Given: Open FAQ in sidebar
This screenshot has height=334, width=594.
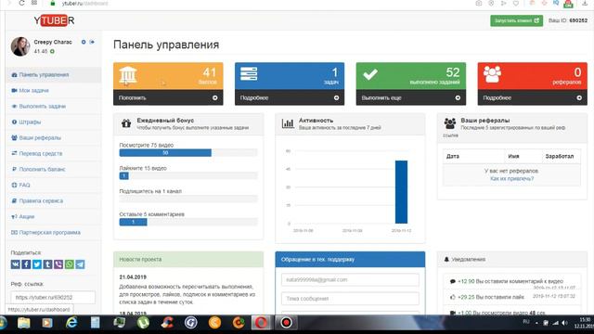Looking at the screenshot, I should (x=54, y=186).
